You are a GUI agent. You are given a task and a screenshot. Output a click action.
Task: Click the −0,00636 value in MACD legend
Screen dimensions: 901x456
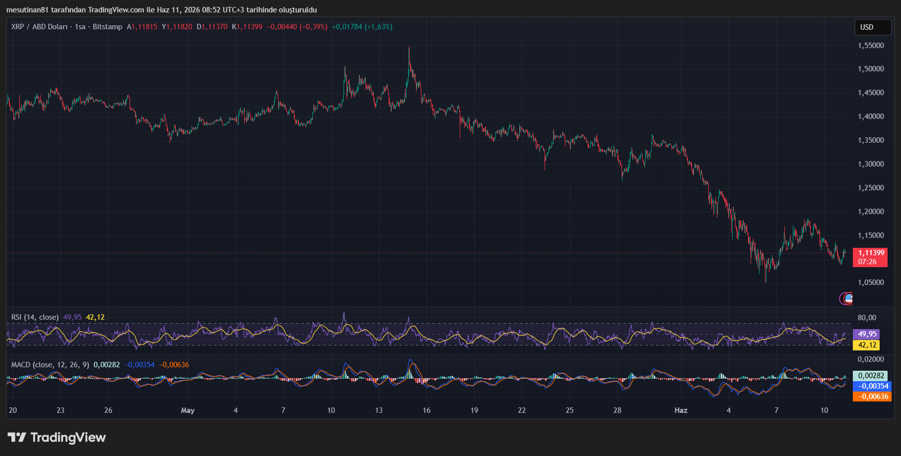(174, 365)
